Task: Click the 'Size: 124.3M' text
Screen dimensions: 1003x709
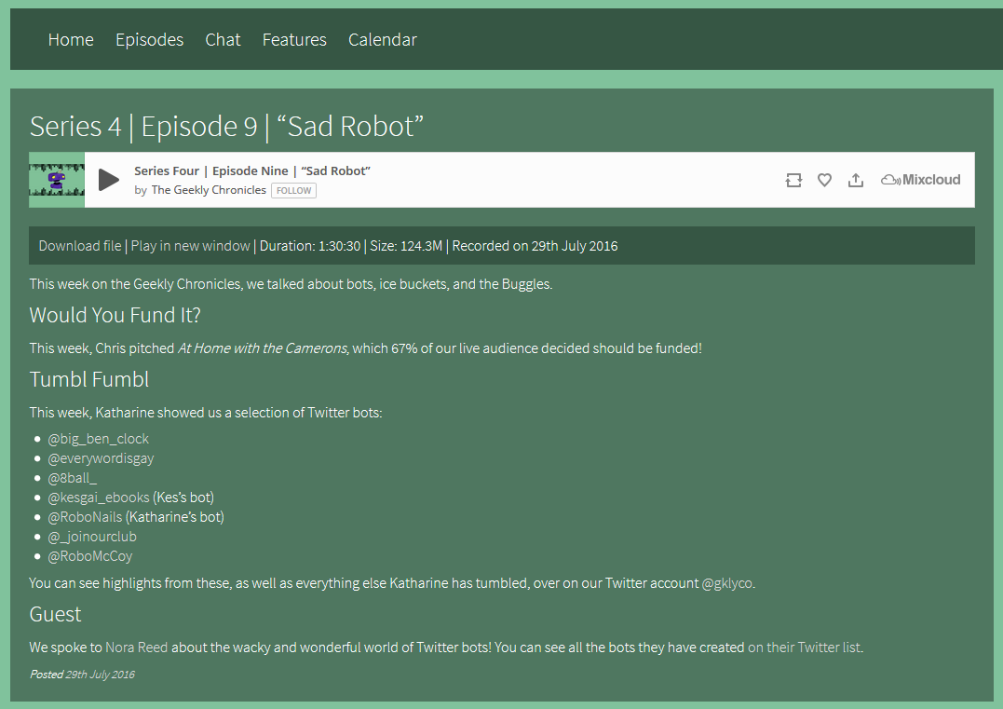Action: pyautogui.click(x=406, y=246)
